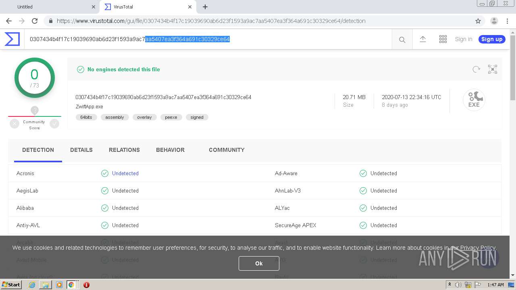516x290 pixels.
Task: Click the ZwiftApp.exe file name
Action: click(89, 107)
